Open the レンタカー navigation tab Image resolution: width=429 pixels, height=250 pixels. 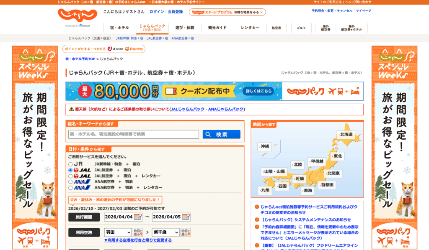[250, 28]
